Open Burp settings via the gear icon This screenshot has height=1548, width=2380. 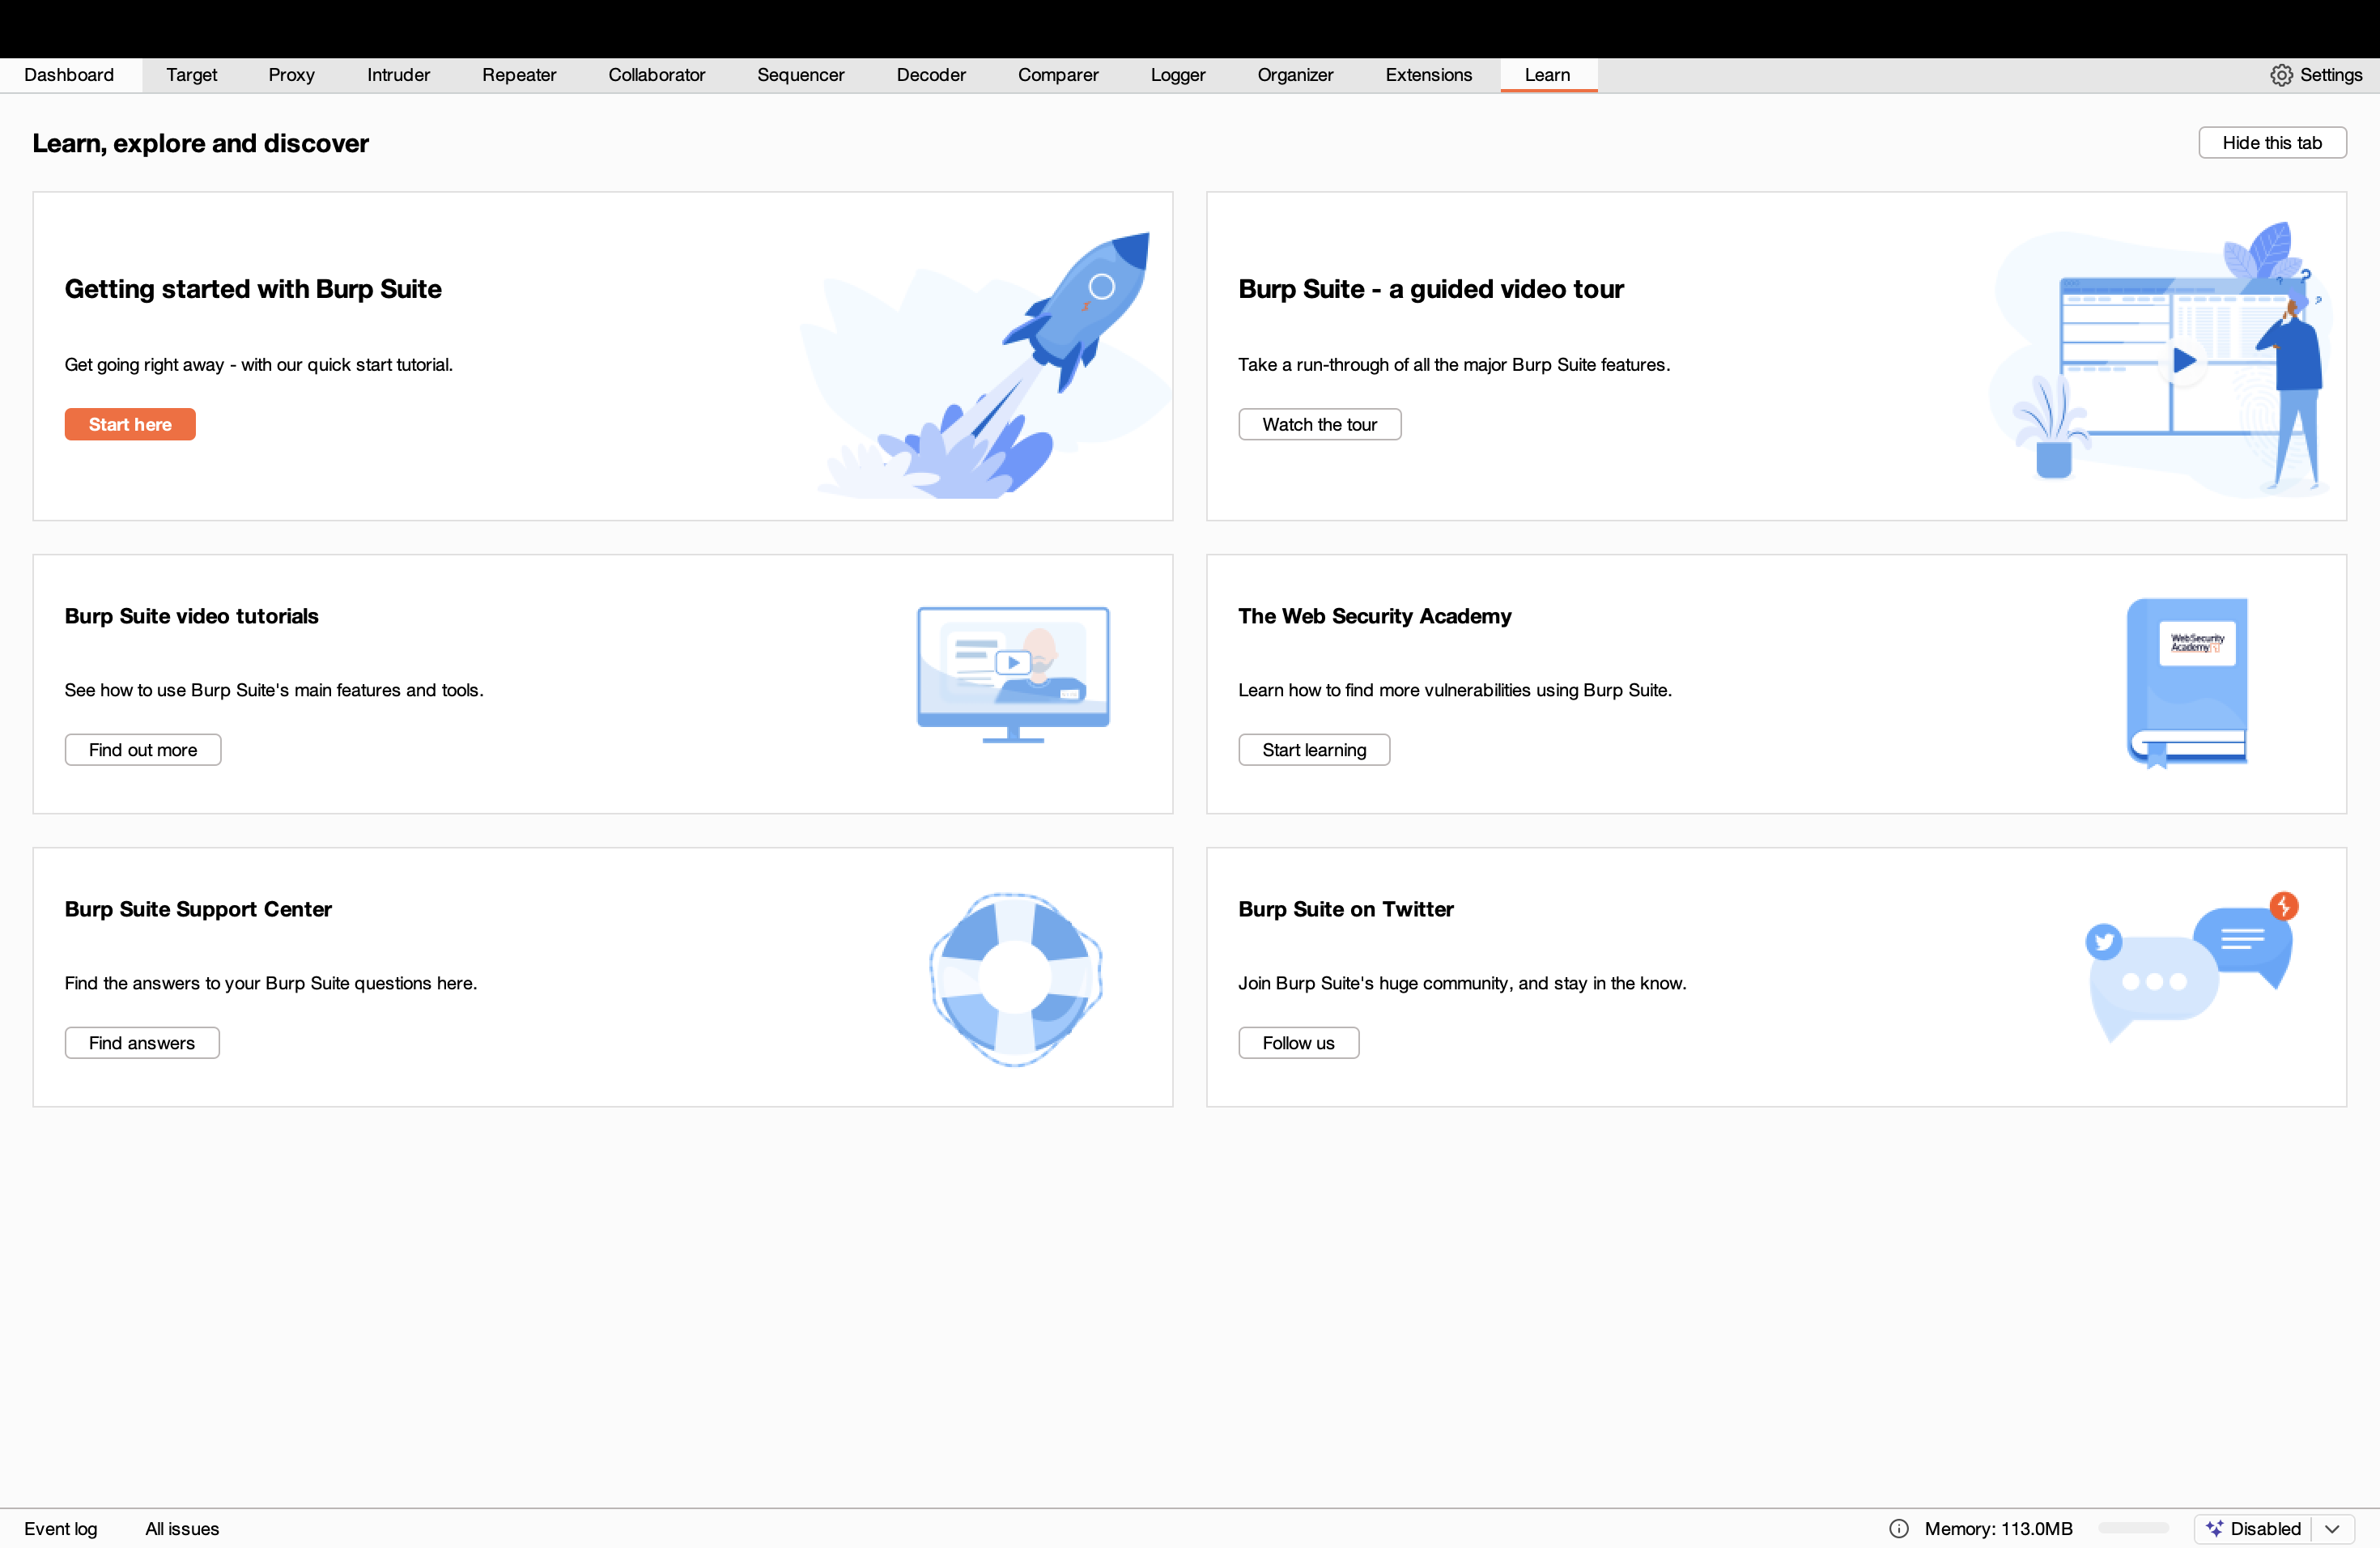coord(2281,75)
